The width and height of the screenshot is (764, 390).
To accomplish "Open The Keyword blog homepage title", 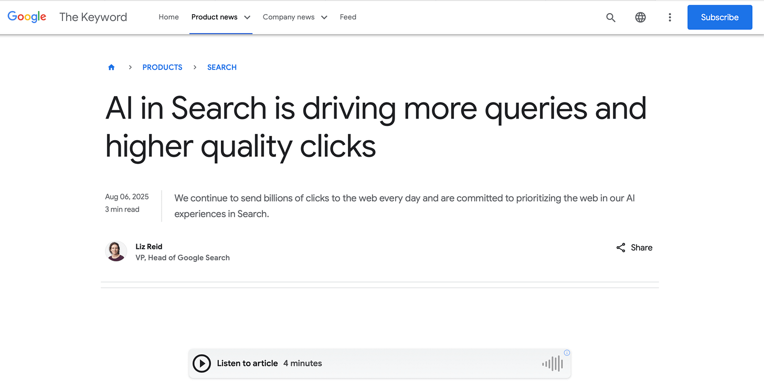I will (x=93, y=17).
